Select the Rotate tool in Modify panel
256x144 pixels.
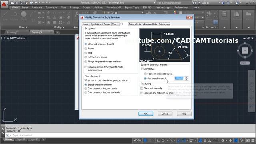54,13
